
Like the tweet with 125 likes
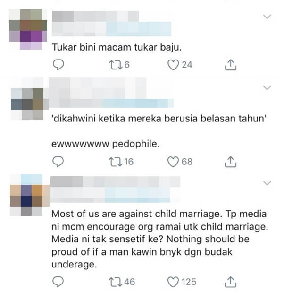(x=173, y=282)
